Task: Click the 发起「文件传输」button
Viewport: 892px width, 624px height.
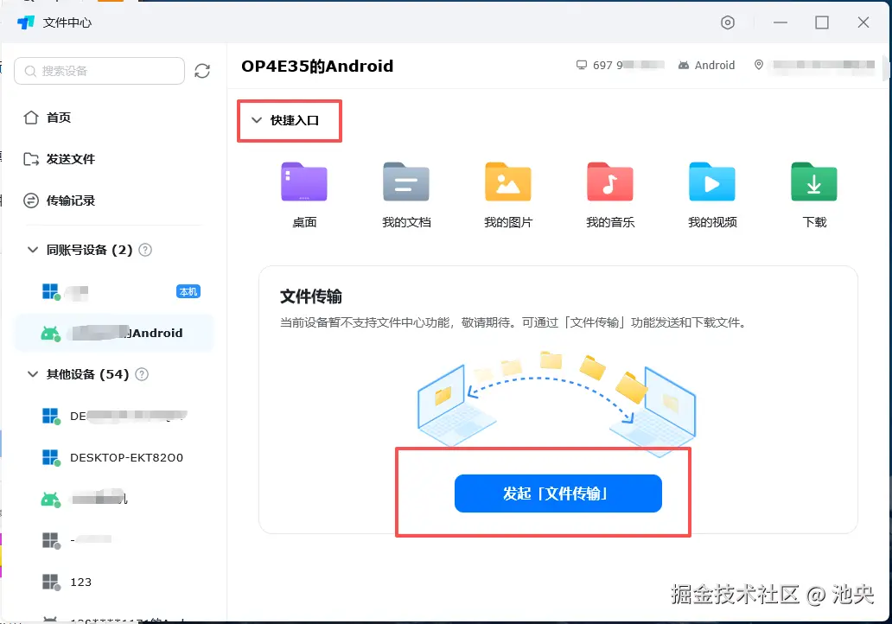Action: pos(557,493)
